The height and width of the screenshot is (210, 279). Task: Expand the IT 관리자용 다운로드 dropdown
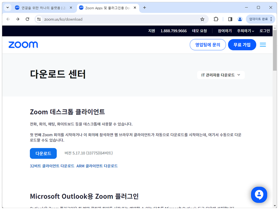coord(221,75)
